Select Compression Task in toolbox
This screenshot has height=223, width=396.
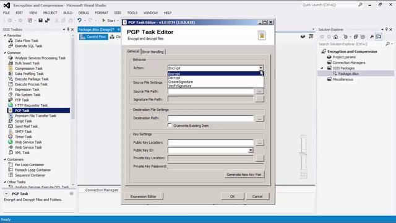28,69
